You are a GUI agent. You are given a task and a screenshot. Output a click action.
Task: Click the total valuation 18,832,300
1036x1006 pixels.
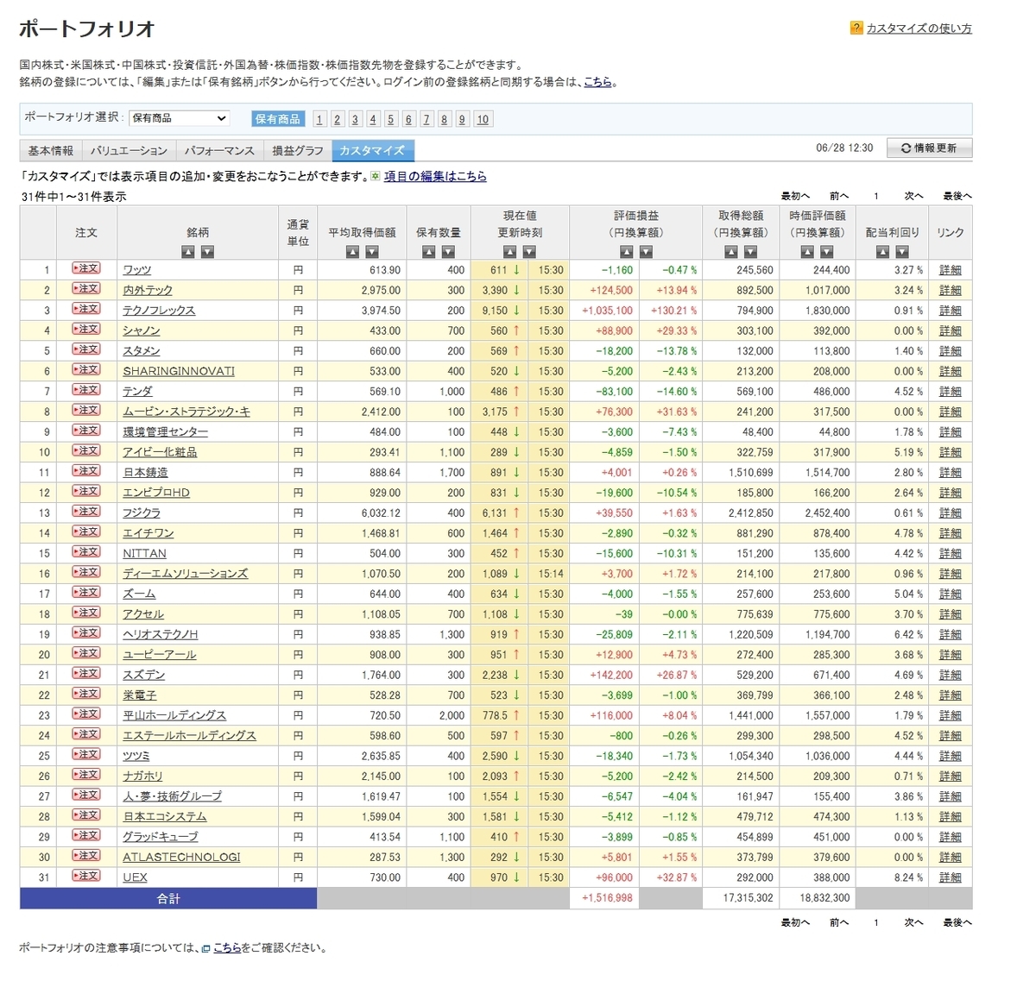coord(824,898)
